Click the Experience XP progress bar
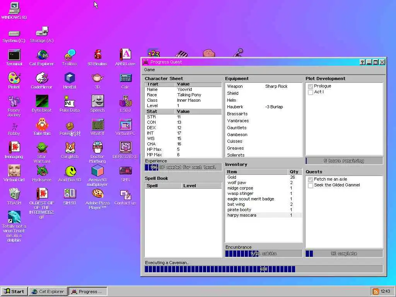The height and width of the screenshot is (297, 396). coord(183,167)
